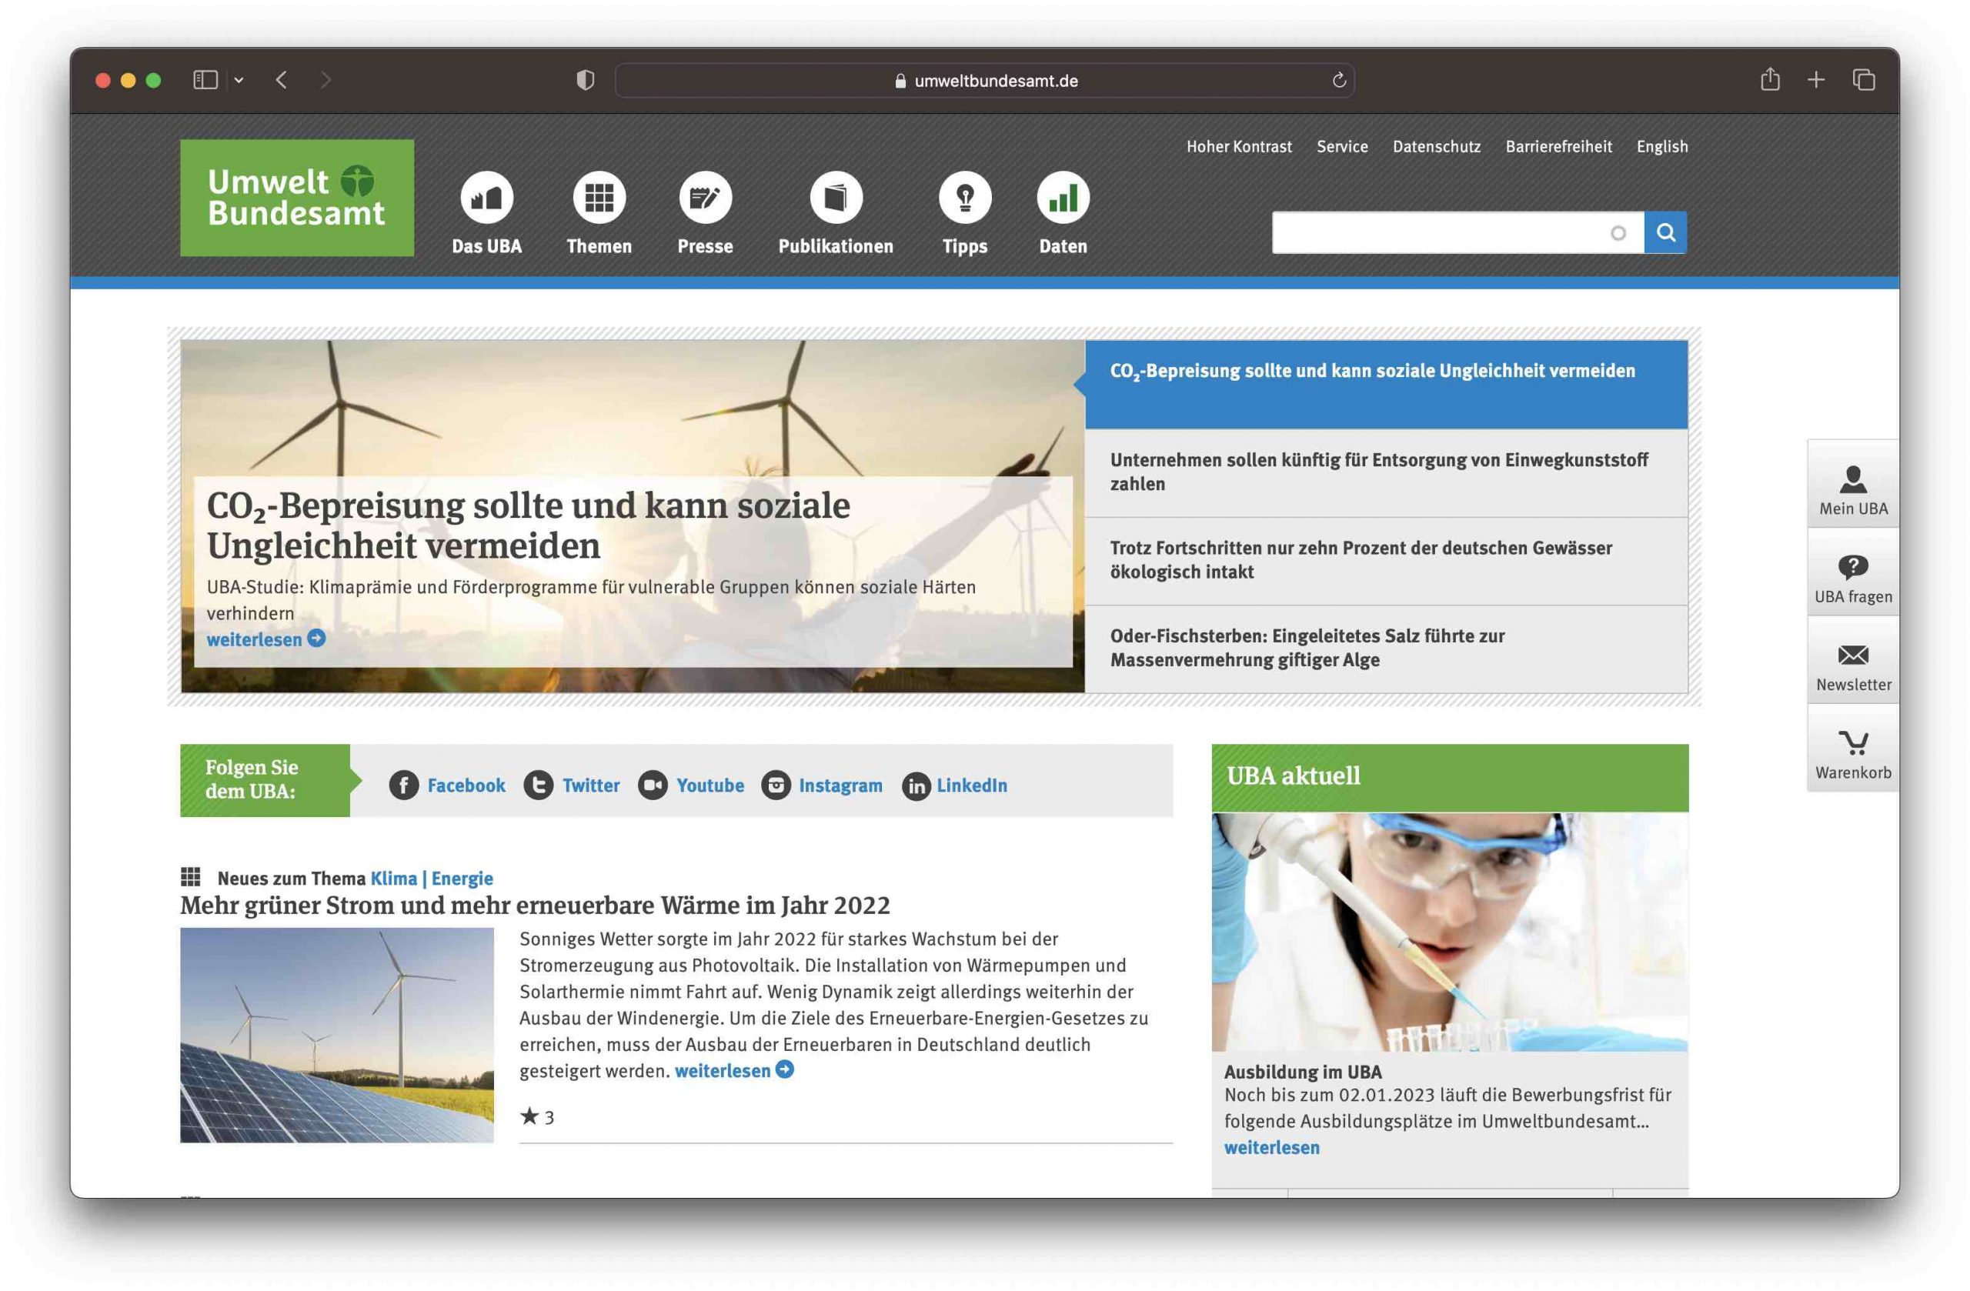This screenshot has height=1291, width=1970.
Task: Open the Newsletter envelope panel
Action: pos(1852,666)
